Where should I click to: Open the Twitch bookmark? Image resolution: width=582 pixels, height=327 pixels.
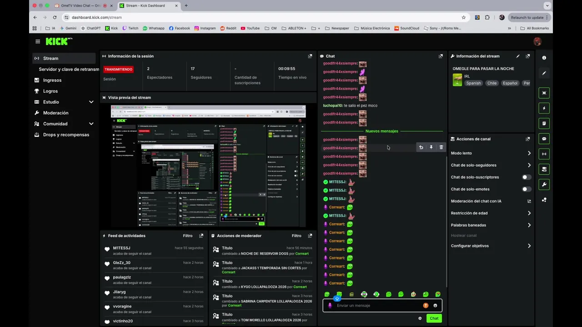tap(130, 28)
